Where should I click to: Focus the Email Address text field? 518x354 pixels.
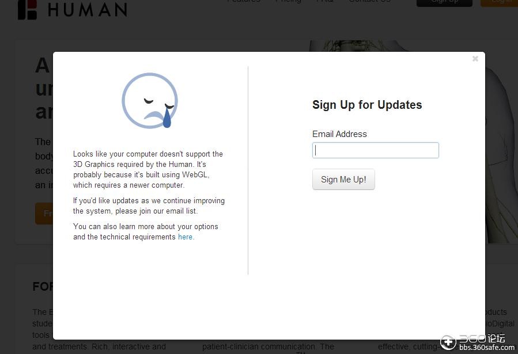(376, 150)
